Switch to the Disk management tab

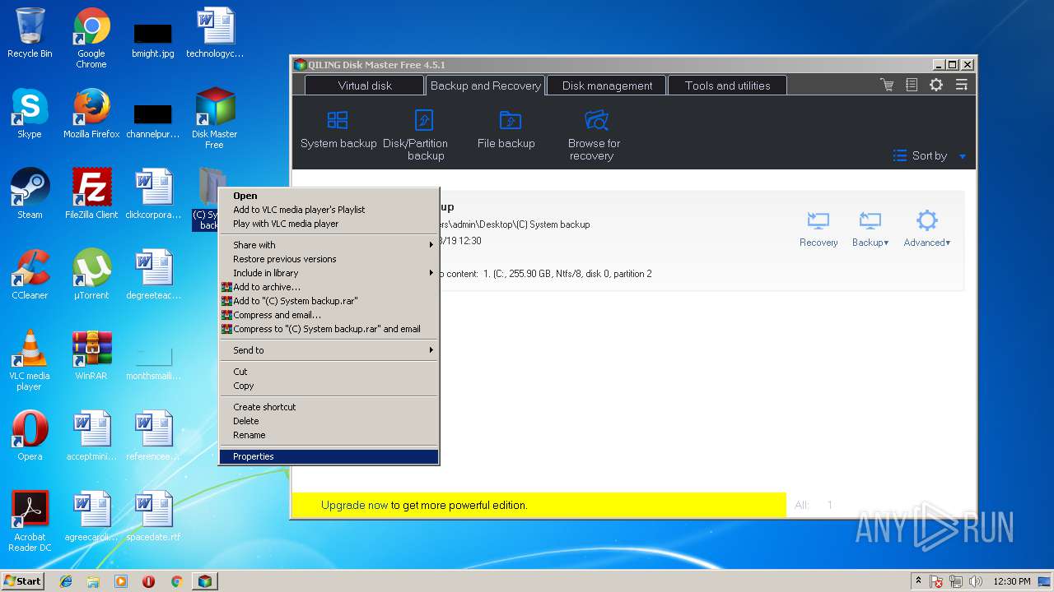[607, 86]
